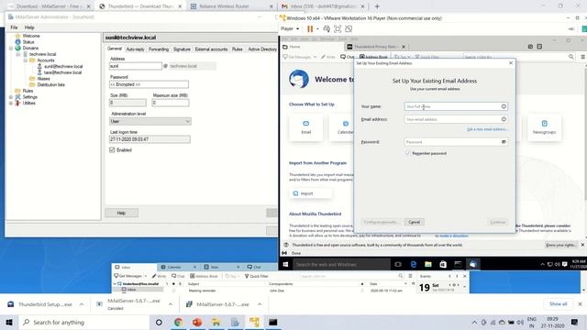Open Last logon time date picker
587x330 pixels.
(150, 139)
